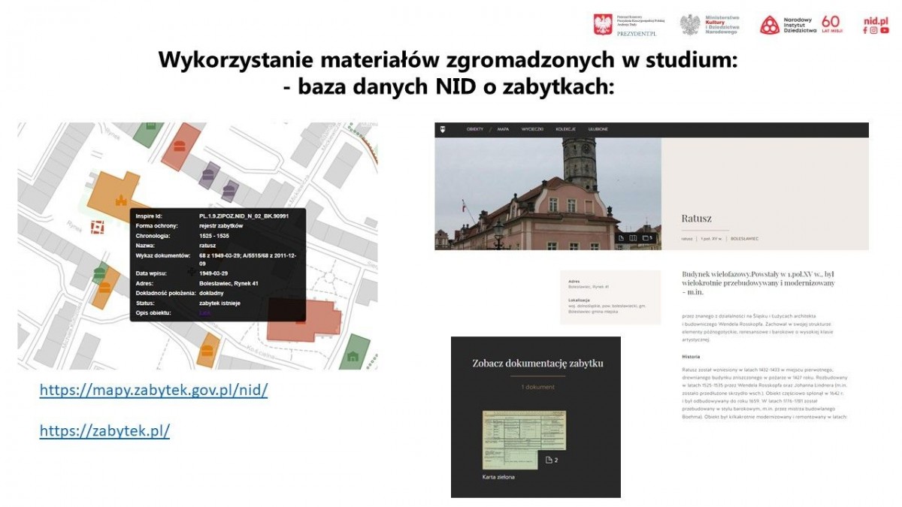Open the KOLEKCJE section
This screenshot has width=902, height=507.
point(565,128)
